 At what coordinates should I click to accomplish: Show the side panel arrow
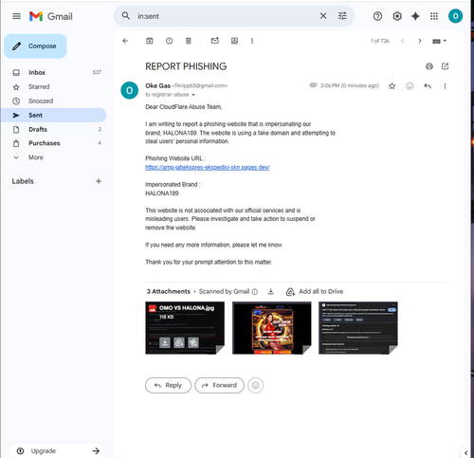(x=465, y=453)
